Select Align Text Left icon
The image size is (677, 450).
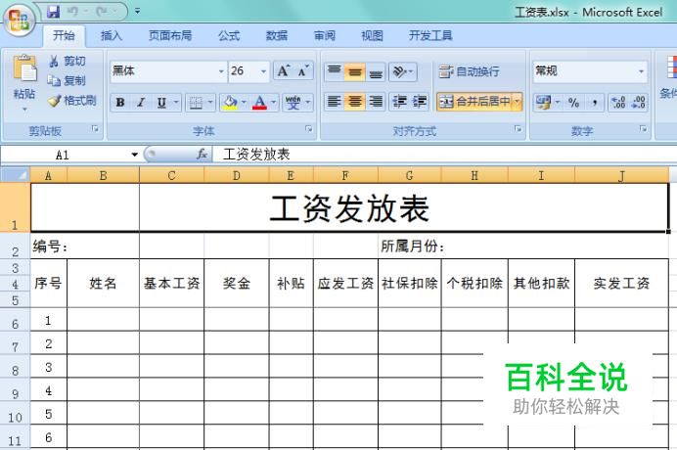335,102
